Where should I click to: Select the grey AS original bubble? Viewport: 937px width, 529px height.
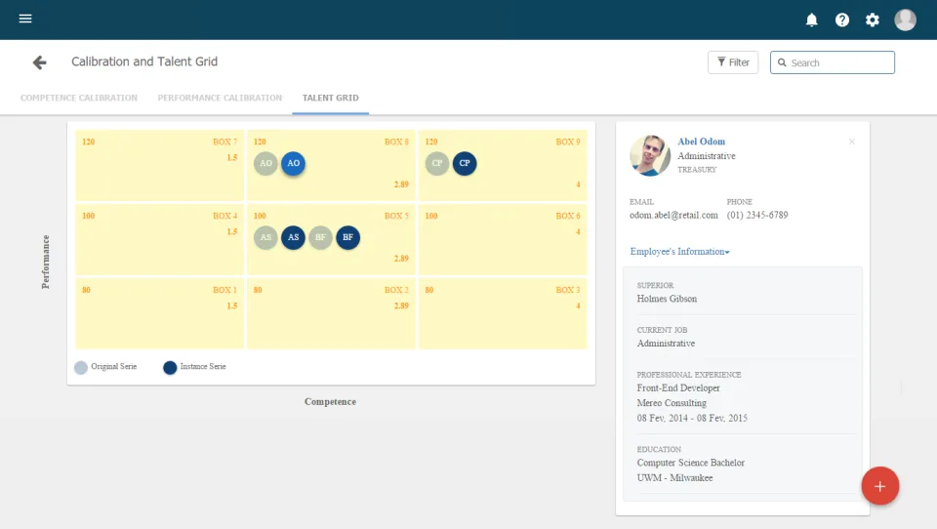click(x=265, y=237)
